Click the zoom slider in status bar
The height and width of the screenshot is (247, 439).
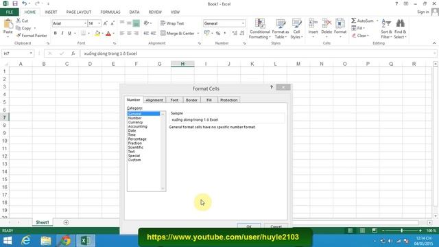(x=401, y=231)
